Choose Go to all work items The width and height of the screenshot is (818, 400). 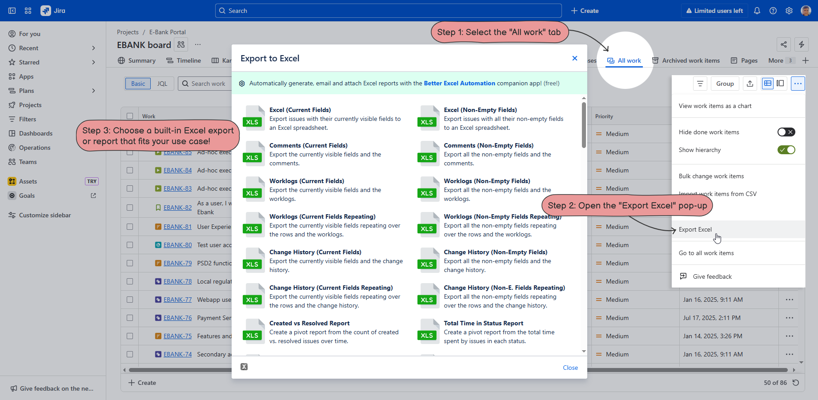coord(738,253)
